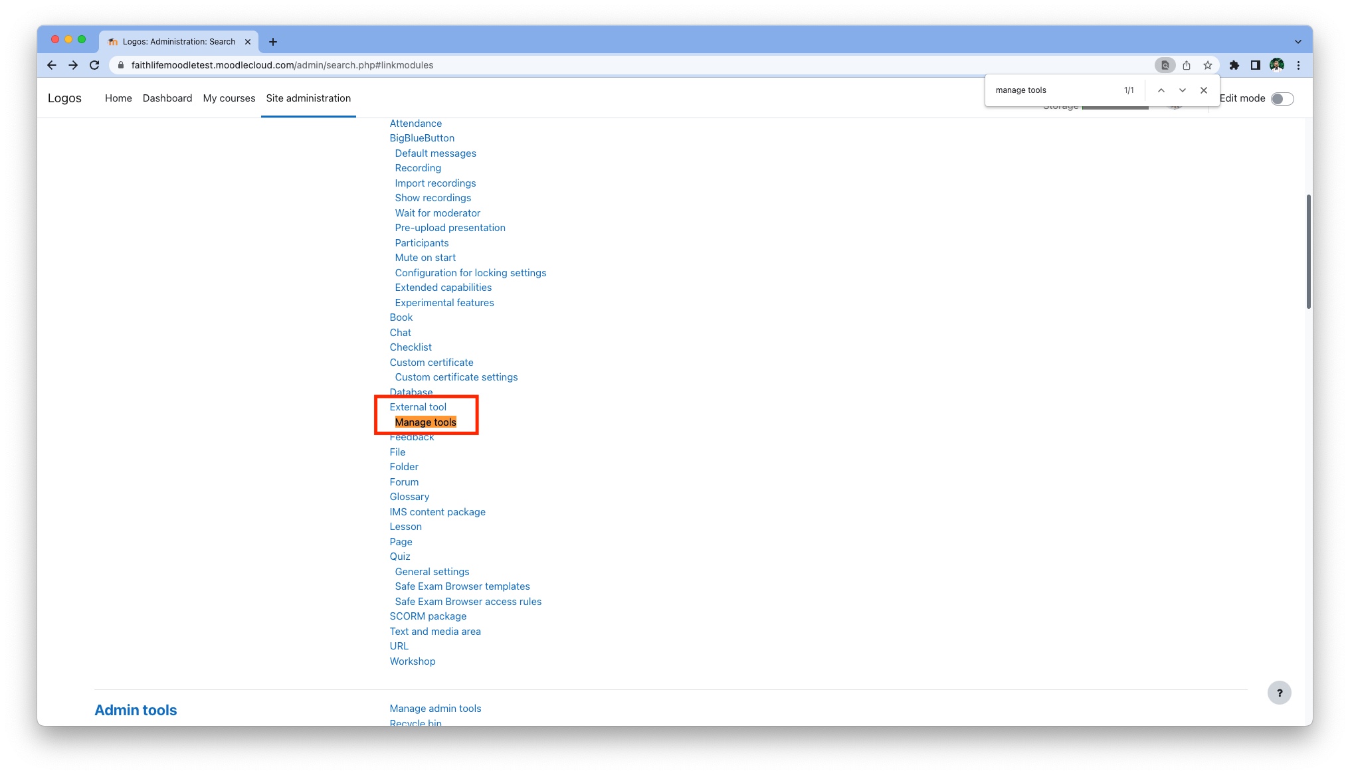The image size is (1350, 775).
Task: Open the share menu in the address bar
Action: click(1187, 65)
